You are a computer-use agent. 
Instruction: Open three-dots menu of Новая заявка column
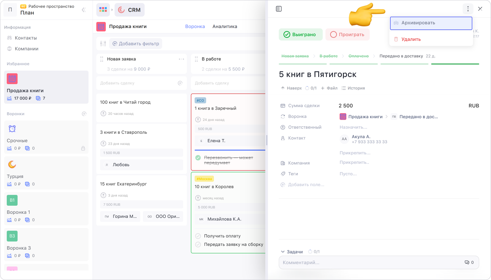point(181,59)
